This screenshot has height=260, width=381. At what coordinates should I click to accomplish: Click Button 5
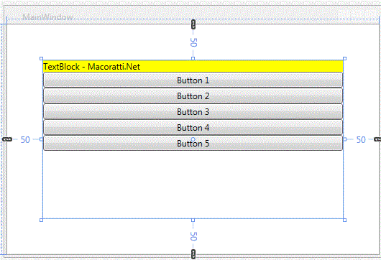193,143
